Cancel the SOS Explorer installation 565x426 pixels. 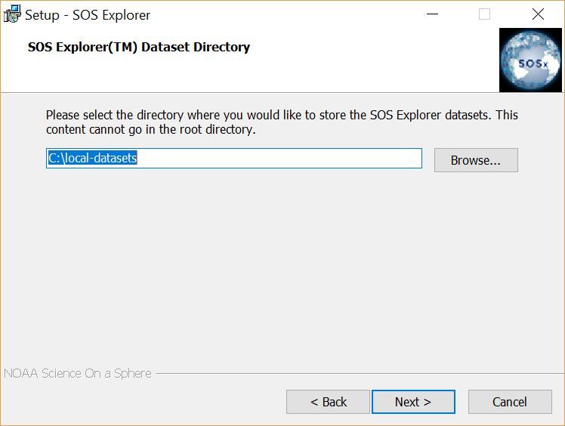click(510, 402)
